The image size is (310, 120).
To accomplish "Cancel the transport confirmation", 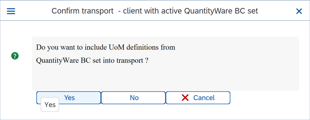I will tap(198, 98).
